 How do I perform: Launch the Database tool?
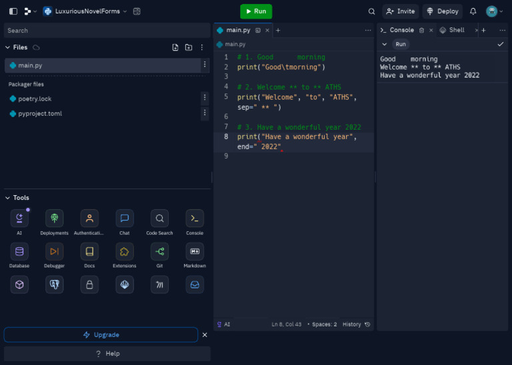point(19,251)
